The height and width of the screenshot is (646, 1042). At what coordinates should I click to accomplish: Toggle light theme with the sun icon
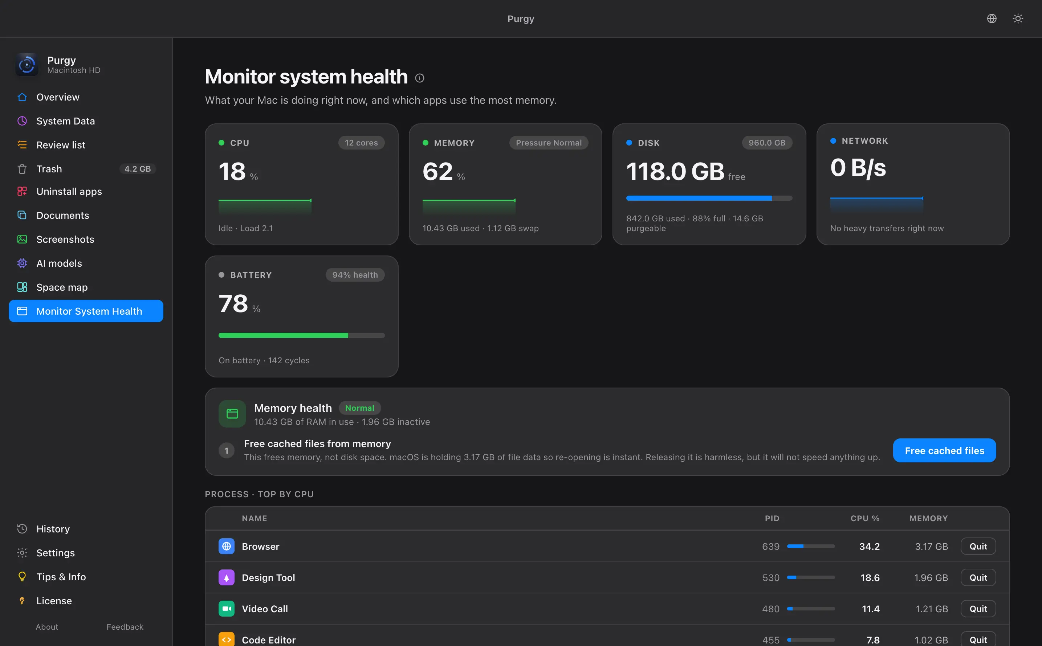[x=1018, y=19]
